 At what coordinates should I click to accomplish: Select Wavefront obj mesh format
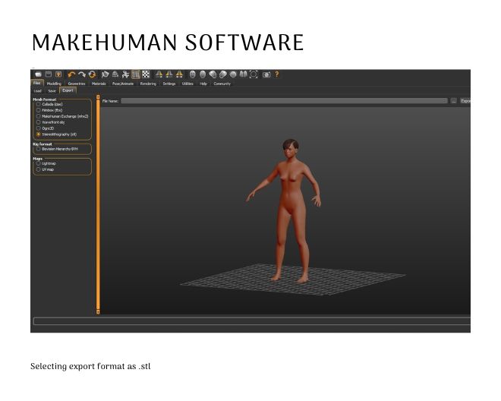tap(51, 122)
